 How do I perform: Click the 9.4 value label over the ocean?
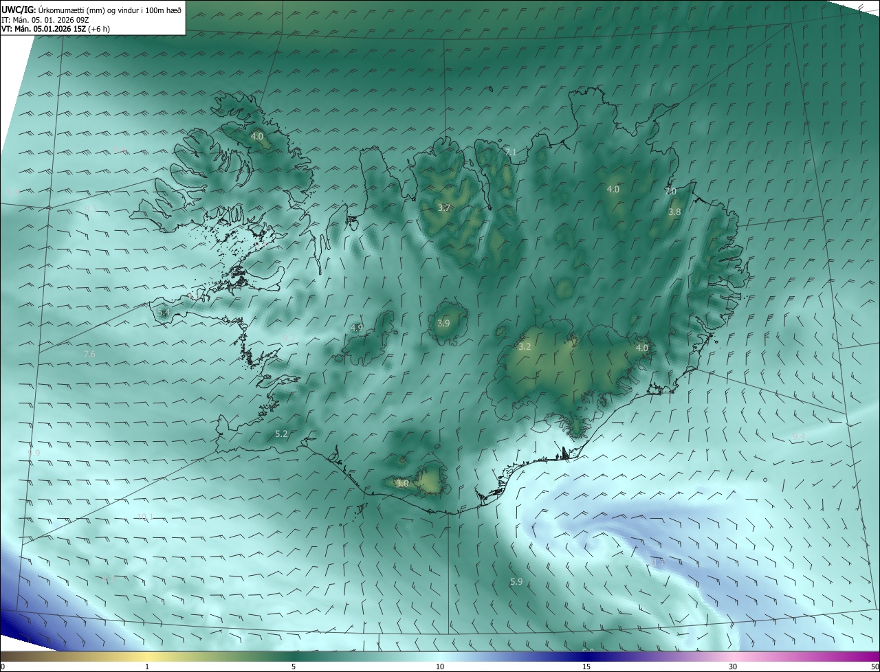coord(799,436)
